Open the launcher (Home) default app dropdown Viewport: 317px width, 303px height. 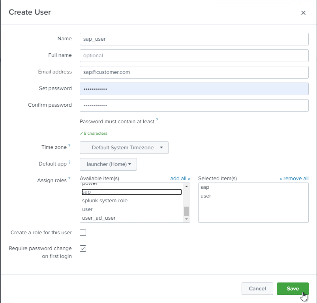pyautogui.click(x=108, y=164)
